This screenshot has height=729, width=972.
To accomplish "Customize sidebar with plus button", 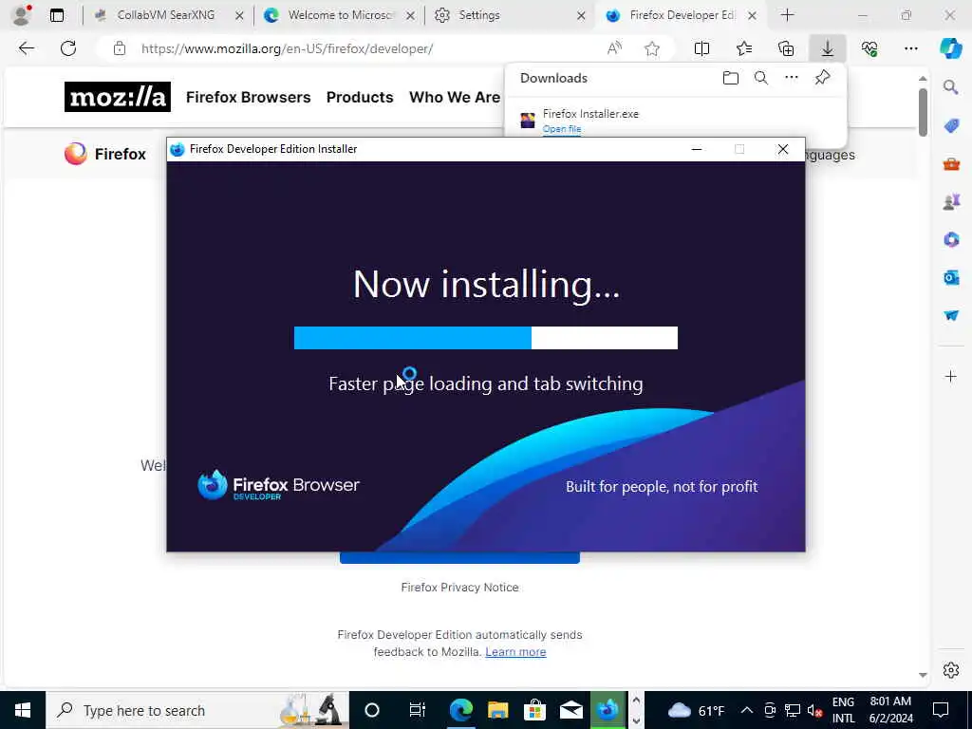I will pos(951,376).
